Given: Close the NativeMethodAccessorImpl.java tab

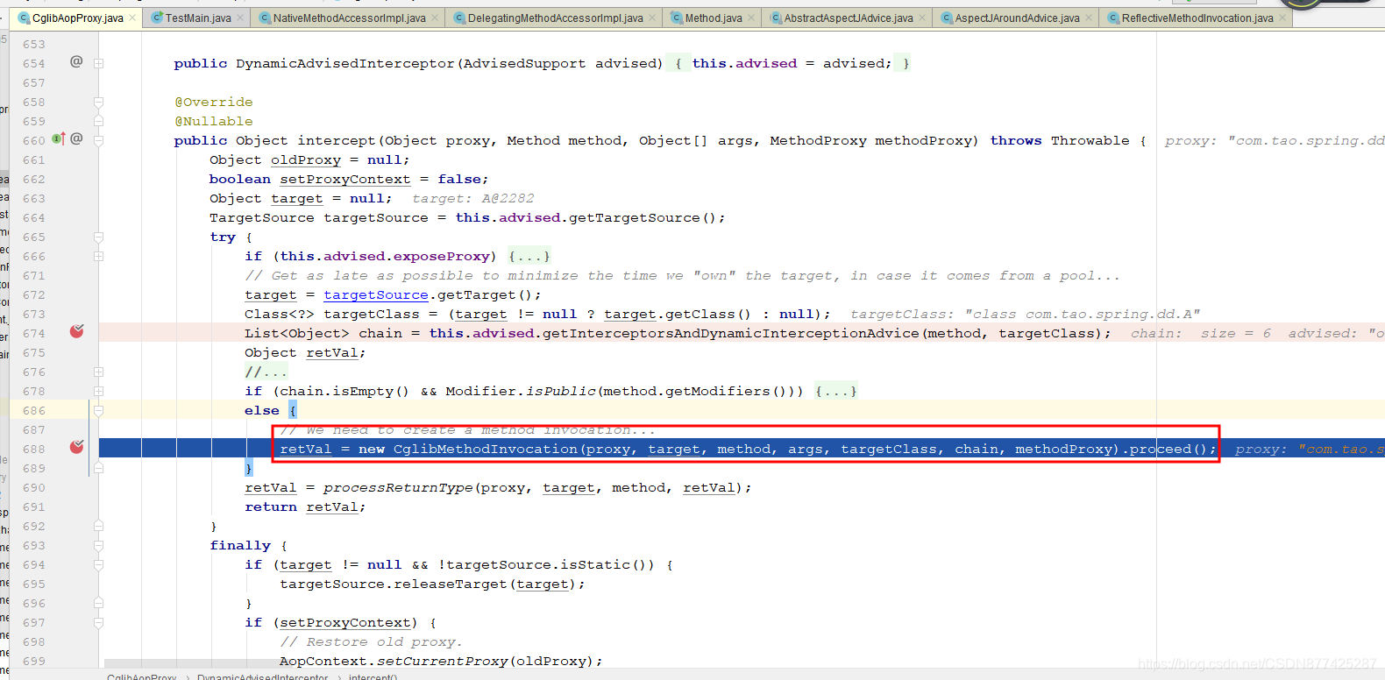Looking at the screenshot, I should 435,18.
